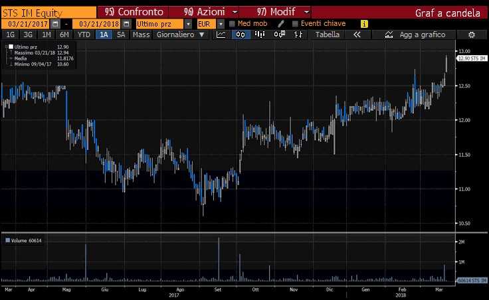Select the 1A time range tab
The height and width of the screenshot is (300, 489).
point(104,35)
